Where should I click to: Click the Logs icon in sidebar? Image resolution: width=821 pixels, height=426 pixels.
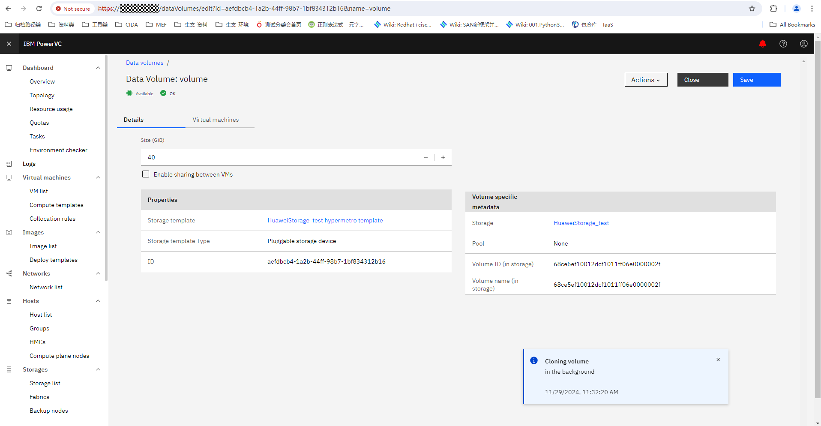point(9,164)
